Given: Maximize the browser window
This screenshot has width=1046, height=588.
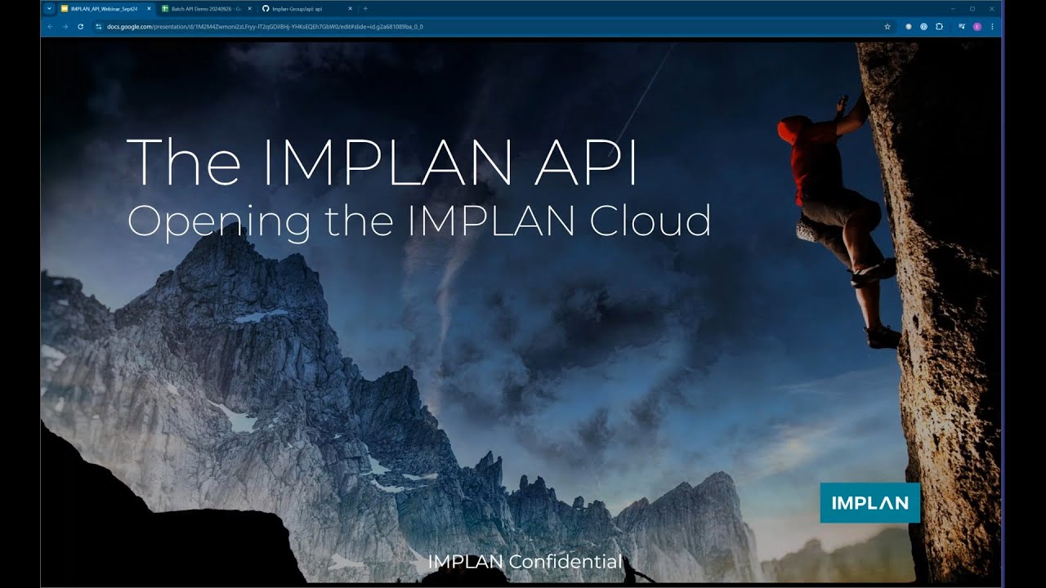Looking at the screenshot, I should 972,8.
